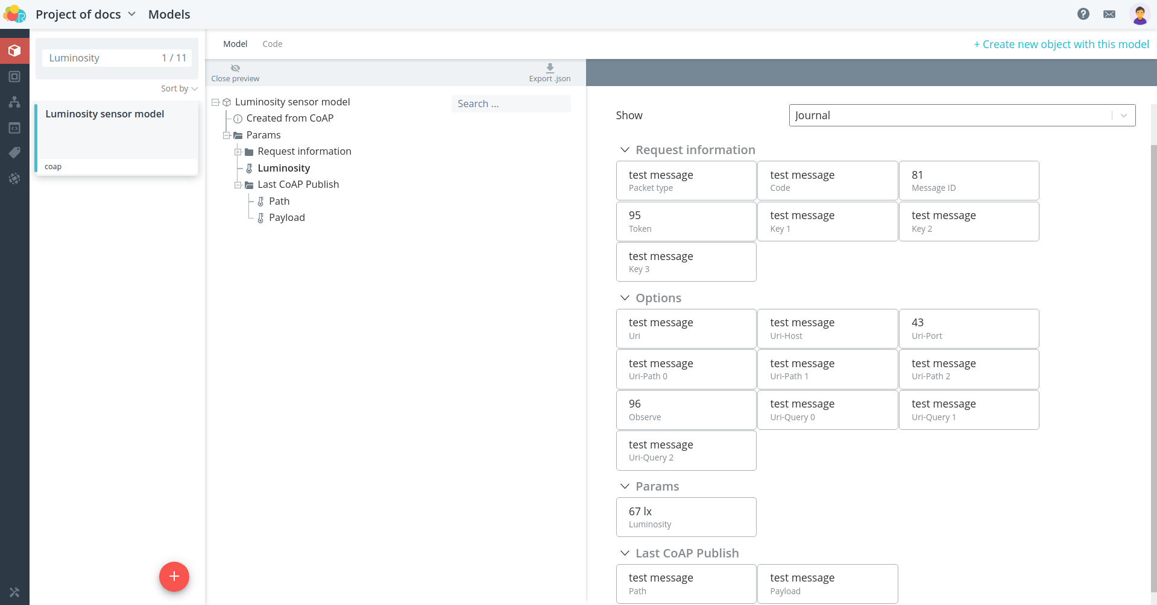Viewport: 1157px width, 605px height.
Task: Select Created from CoAP tree item
Action: click(x=289, y=119)
